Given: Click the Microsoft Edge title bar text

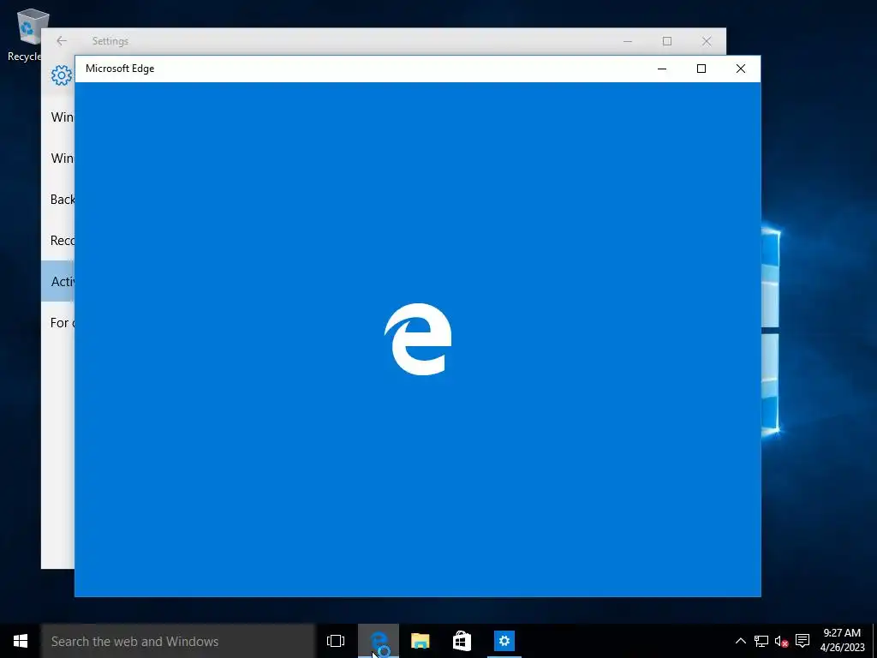Looking at the screenshot, I should (x=120, y=69).
